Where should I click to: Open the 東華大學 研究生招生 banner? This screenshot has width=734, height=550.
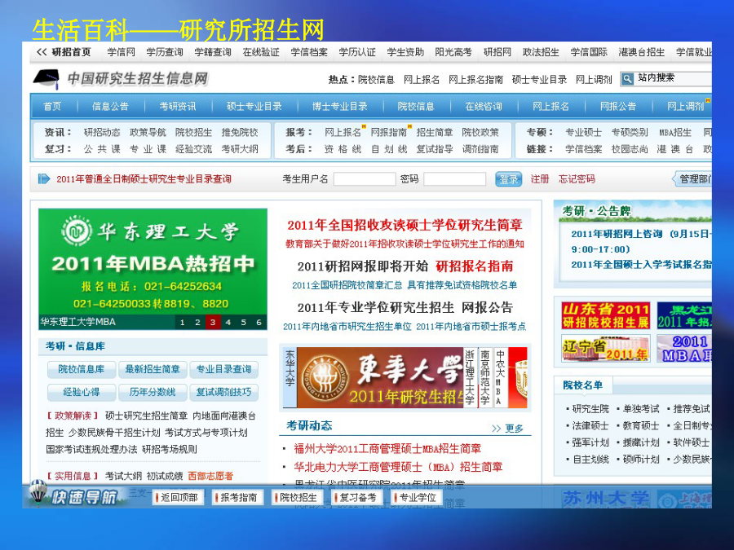[379, 377]
